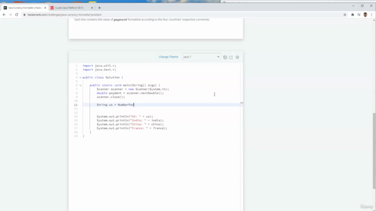Maximize or restore the Chrome window
Viewport: 376px width, 211px height.
362,6
